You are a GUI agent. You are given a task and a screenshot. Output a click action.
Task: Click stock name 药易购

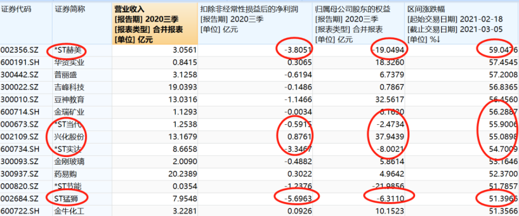pos(66,174)
